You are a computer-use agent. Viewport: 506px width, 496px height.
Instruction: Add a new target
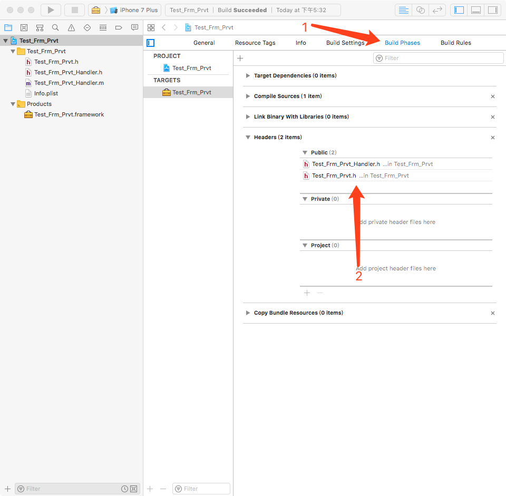click(150, 489)
